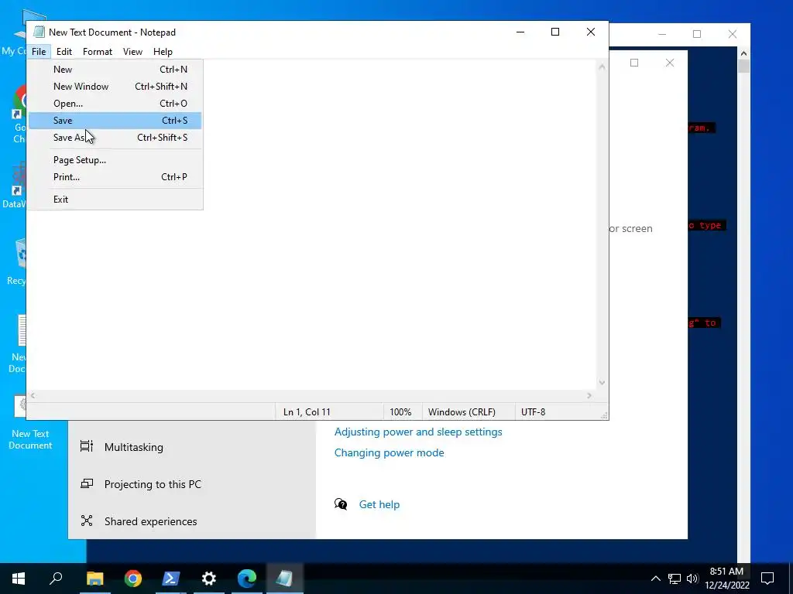Select New Window in File menu
The image size is (793, 594).
pyautogui.click(x=115, y=87)
